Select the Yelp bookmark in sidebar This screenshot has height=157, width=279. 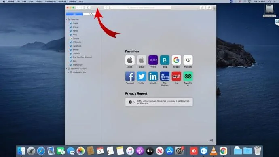73,61
